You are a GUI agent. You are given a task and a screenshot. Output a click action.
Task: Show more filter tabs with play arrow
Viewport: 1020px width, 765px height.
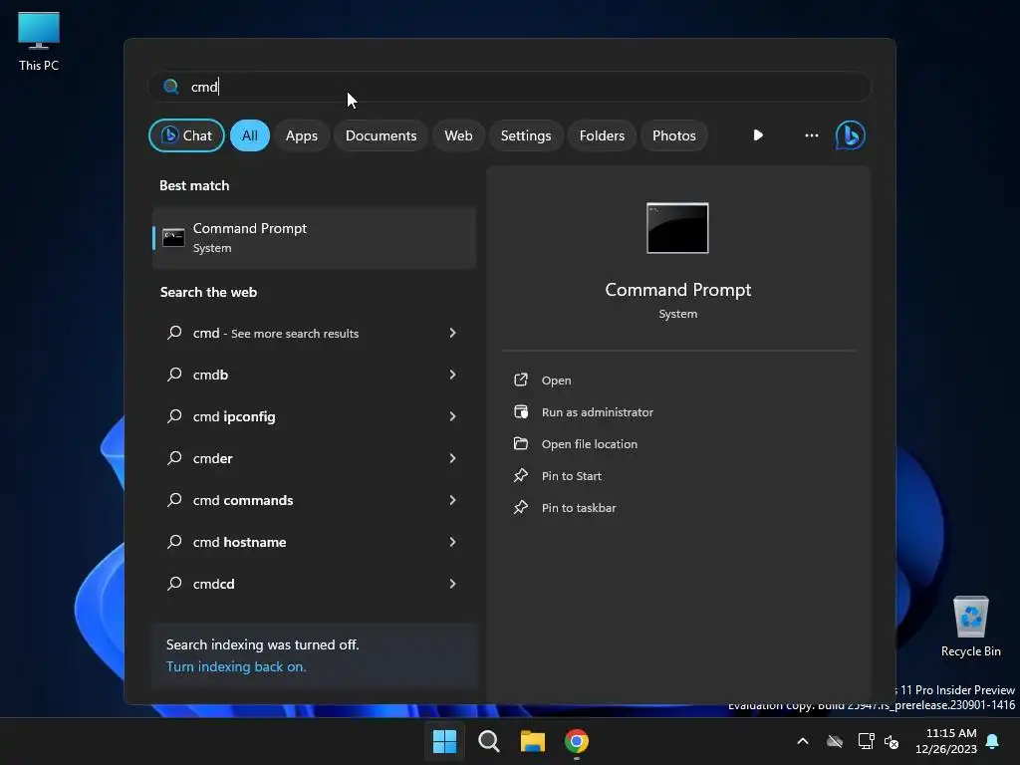click(x=758, y=135)
